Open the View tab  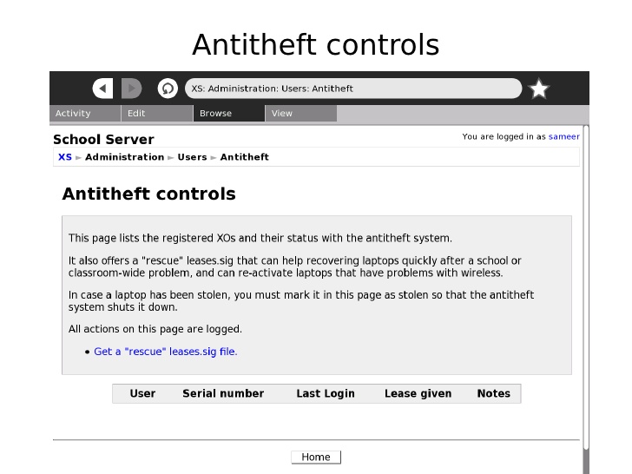click(x=300, y=114)
